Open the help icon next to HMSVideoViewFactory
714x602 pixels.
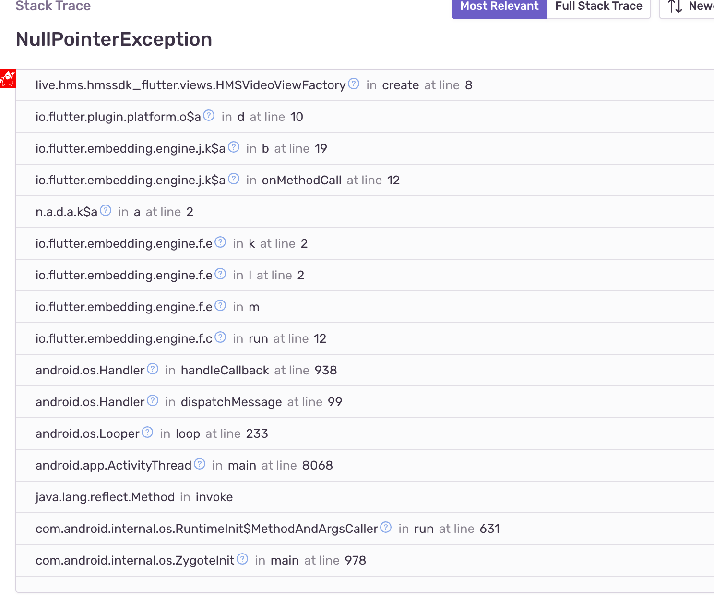tap(354, 83)
